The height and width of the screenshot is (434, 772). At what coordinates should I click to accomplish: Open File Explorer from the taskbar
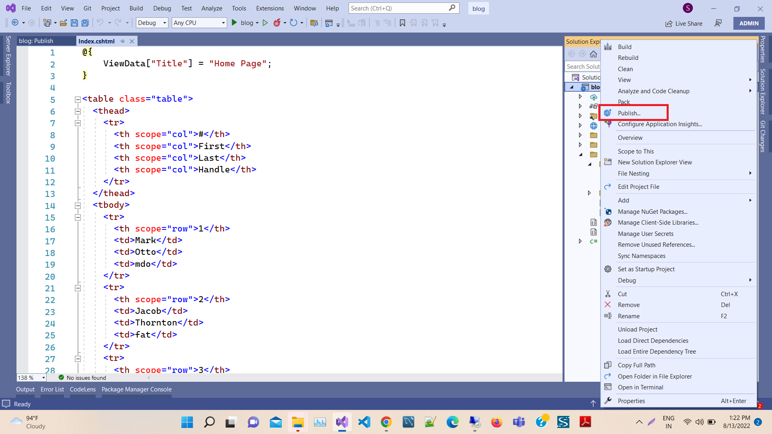coord(298,422)
